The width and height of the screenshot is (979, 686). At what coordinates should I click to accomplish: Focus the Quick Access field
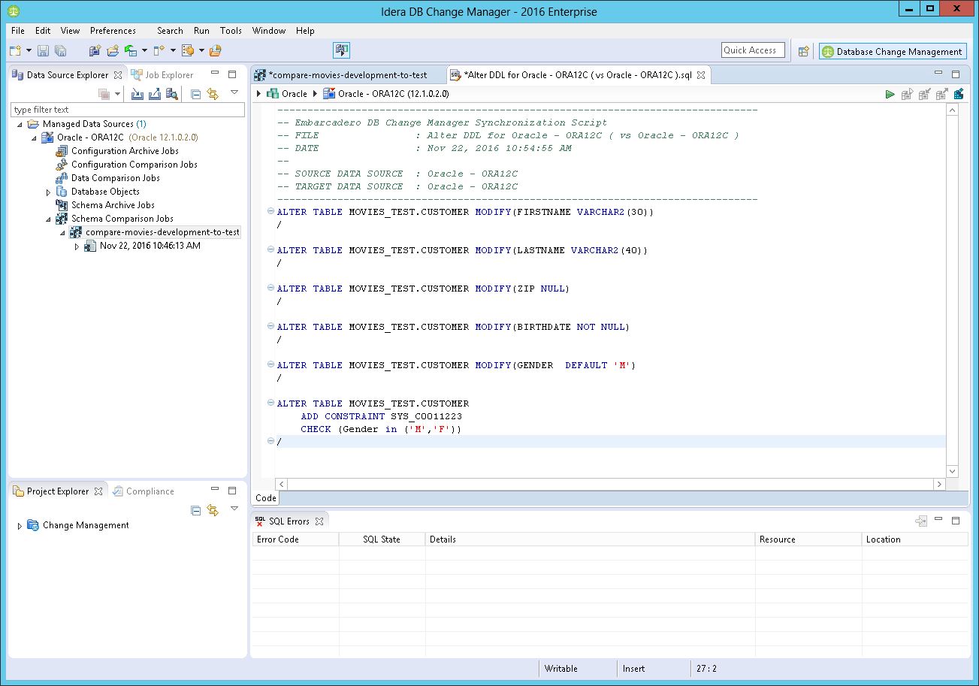[x=753, y=50]
